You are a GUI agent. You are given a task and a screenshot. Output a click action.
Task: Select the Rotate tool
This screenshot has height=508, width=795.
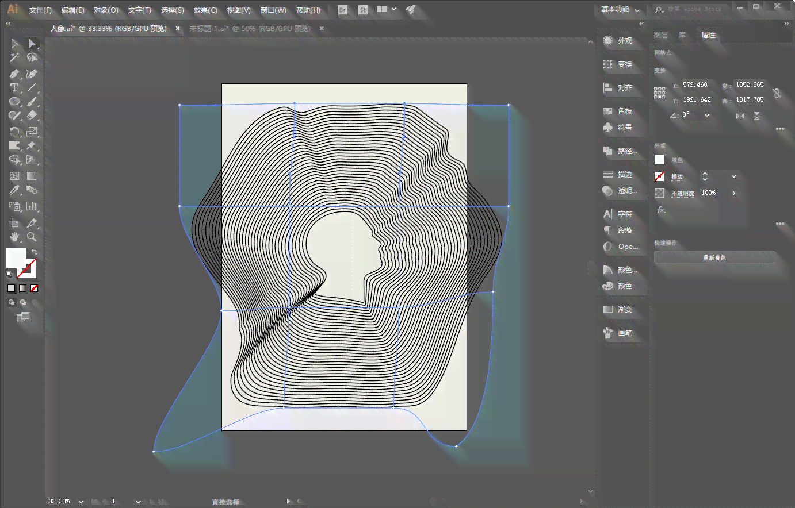pyautogui.click(x=14, y=132)
